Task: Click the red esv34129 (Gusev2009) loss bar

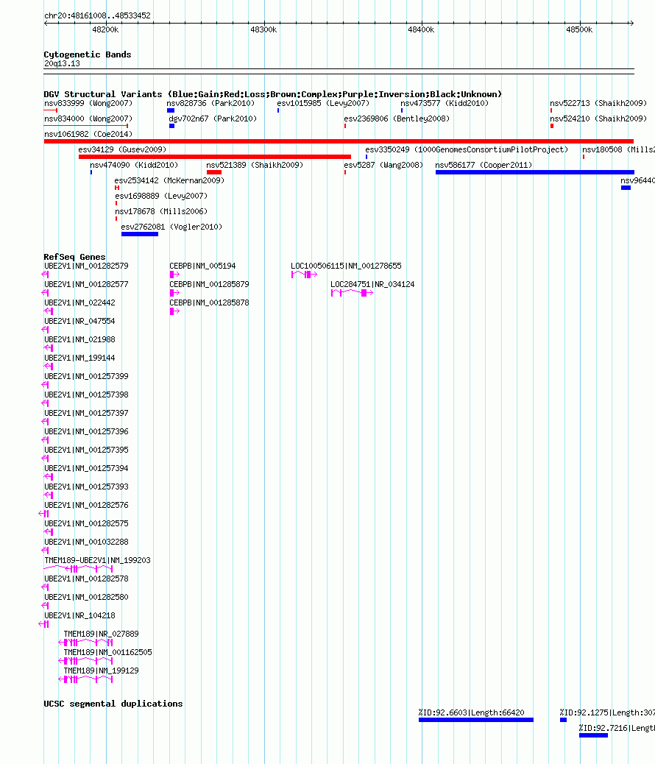Action: pos(215,157)
